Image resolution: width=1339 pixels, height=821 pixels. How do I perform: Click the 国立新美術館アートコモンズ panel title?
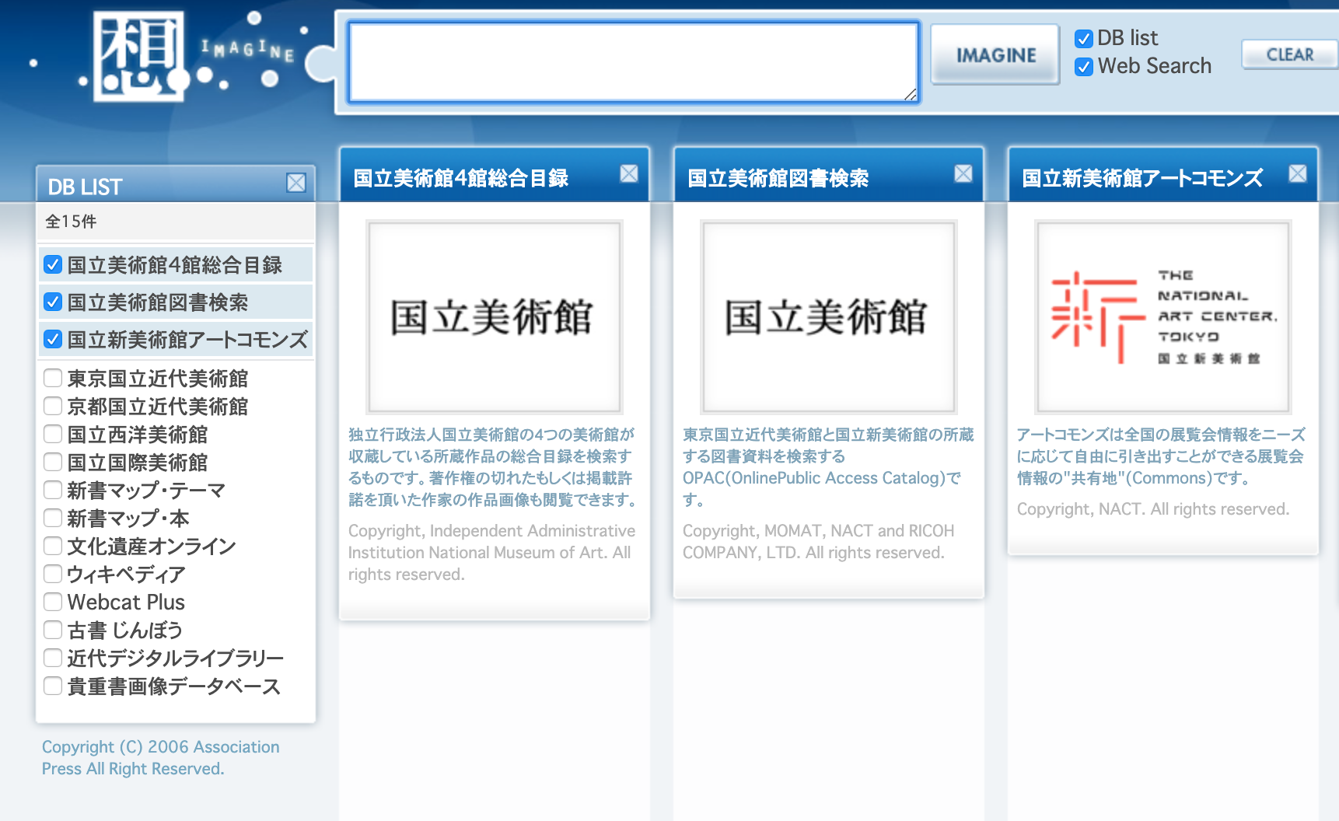pos(1142,178)
